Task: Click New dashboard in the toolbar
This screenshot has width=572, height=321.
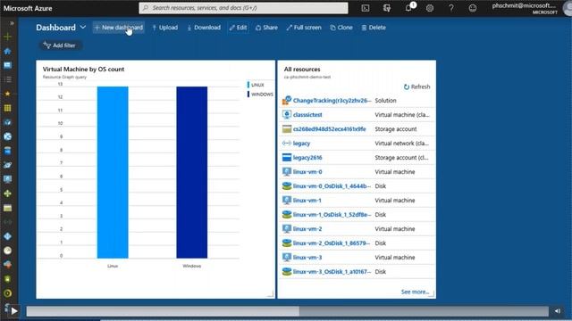Action: (x=119, y=28)
